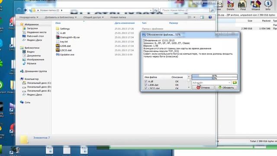Open first Яндекс.Диск under Избранное

pyautogui.click(x=35, y=40)
